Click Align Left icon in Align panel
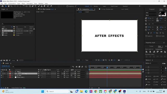 (x=147, y=52)
